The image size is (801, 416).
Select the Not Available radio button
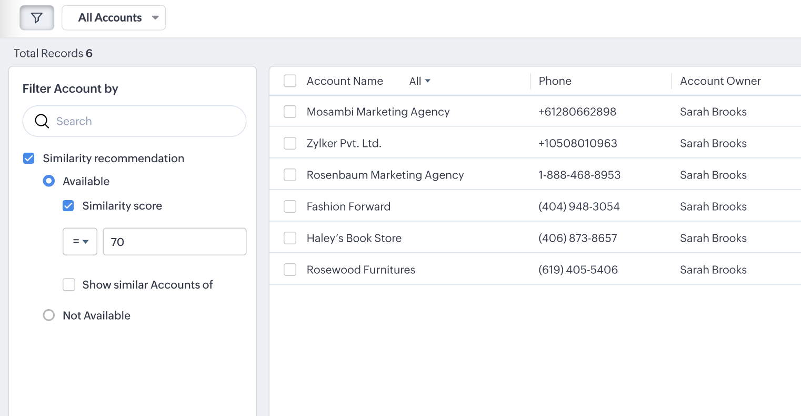49,315
